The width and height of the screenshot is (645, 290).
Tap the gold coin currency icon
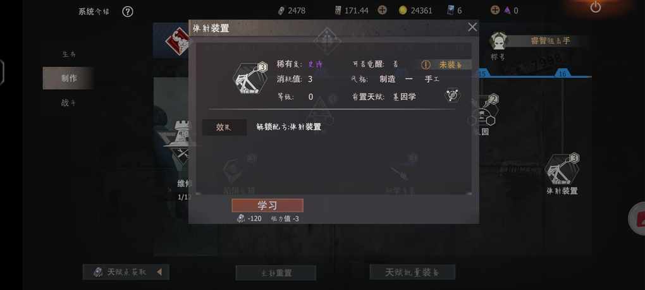point(403,10)
